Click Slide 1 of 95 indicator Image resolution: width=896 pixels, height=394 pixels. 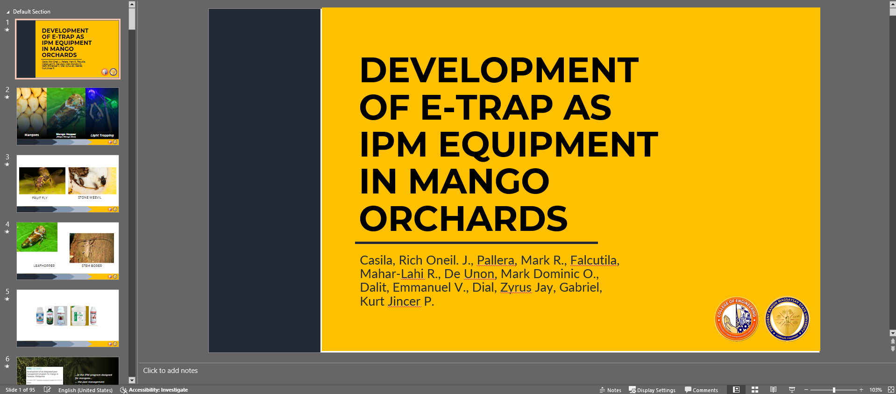pyautogui.click(x=20, y=390)
